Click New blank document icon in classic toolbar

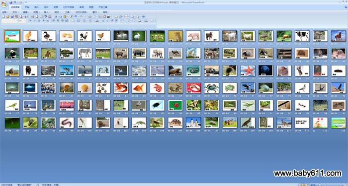[x=3, y=16]
